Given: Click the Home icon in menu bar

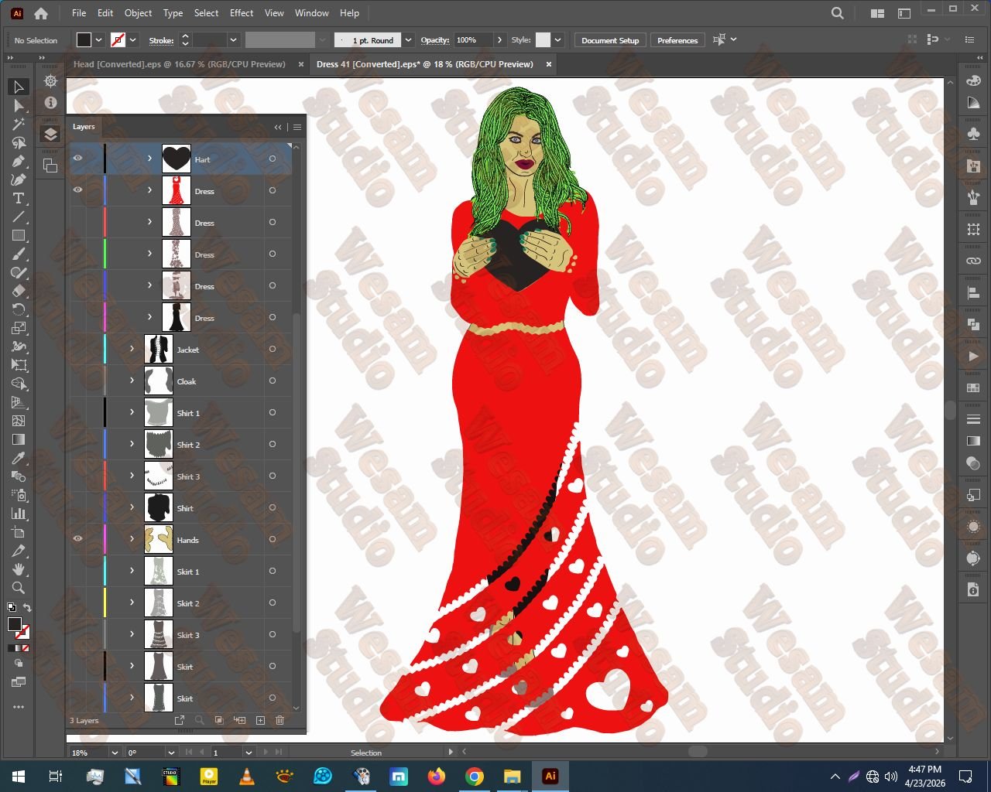Looking at the screenshot, I should (x=41, y=13).
